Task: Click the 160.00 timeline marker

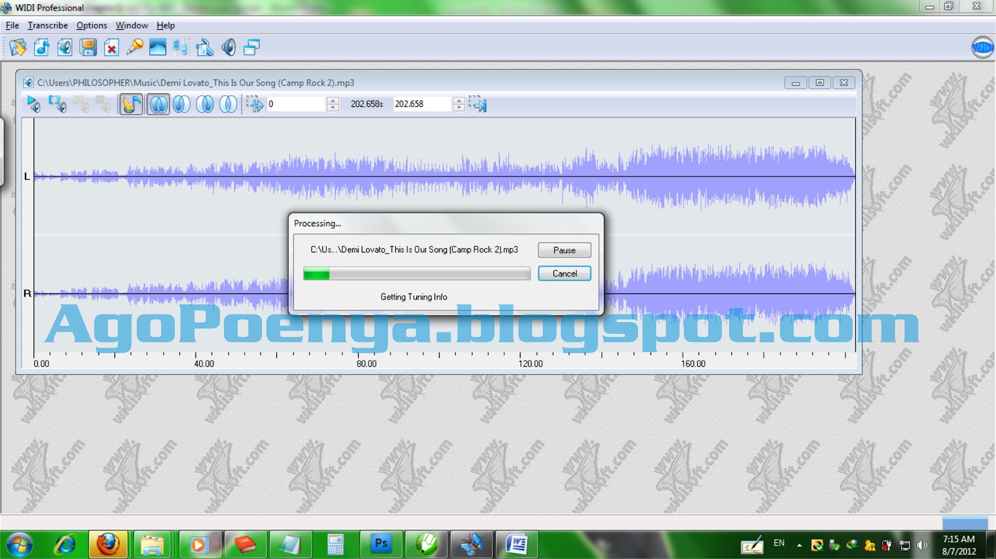Action: click(x=693, y=364)
